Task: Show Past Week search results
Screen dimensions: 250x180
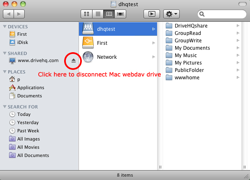Action: [x=28, y=131]
